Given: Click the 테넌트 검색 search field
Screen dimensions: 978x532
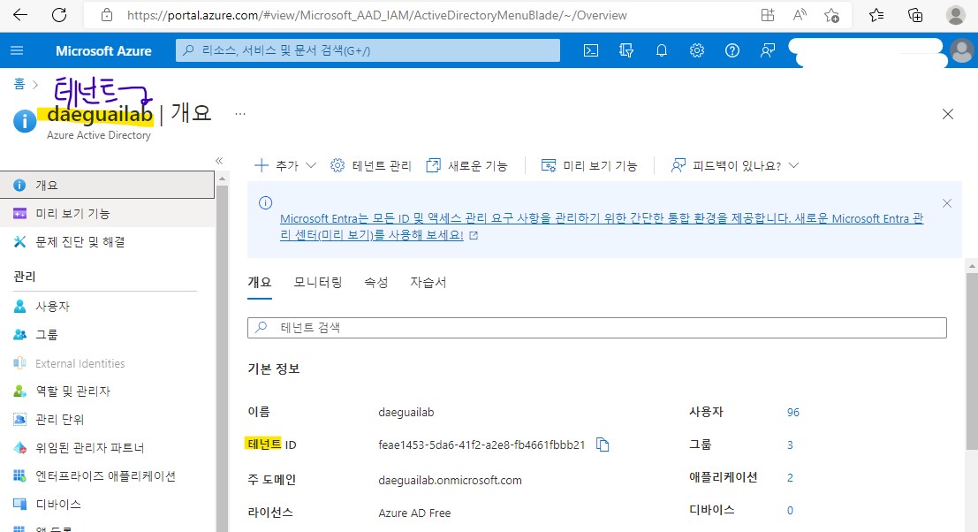Looking at the screenshot, I should [597, 328].
